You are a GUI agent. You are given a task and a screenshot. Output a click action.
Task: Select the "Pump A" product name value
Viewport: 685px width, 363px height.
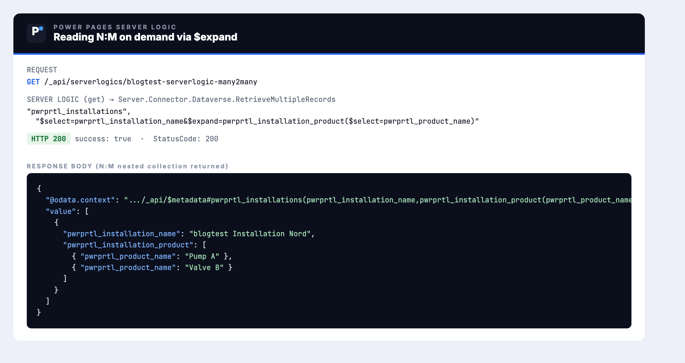coord(202,256)
